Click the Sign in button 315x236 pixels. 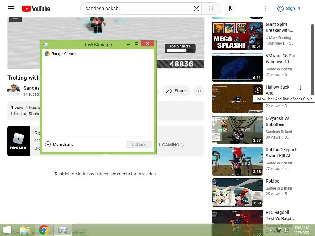[x=289, y=8]
